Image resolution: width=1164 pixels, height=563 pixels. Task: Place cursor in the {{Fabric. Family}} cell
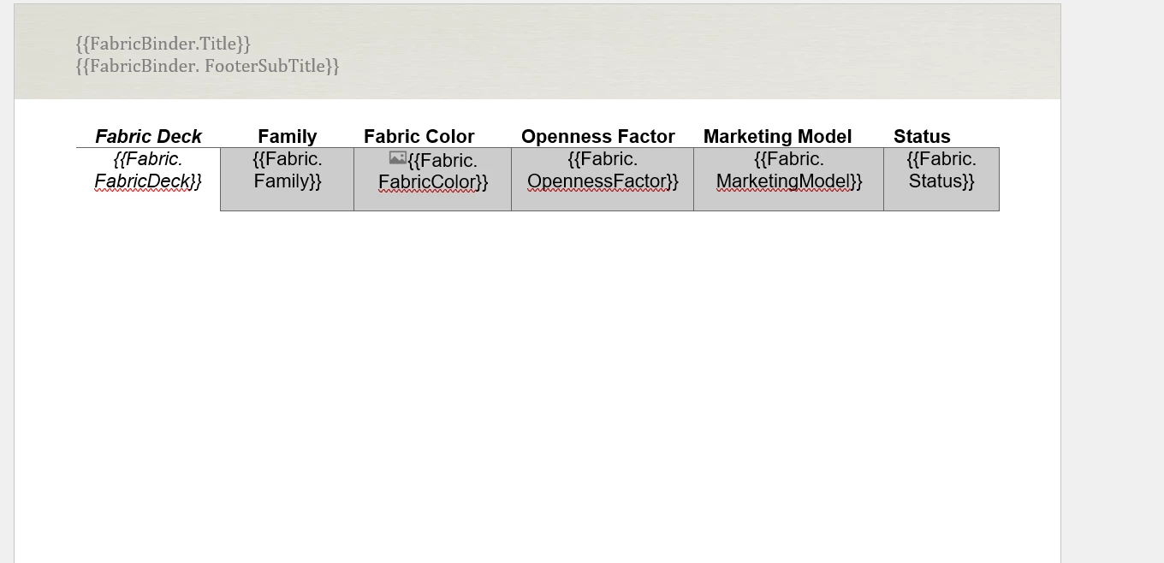click(287, 179)
